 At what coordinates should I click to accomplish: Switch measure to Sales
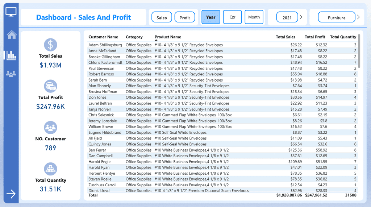click(x=162, y=17)
